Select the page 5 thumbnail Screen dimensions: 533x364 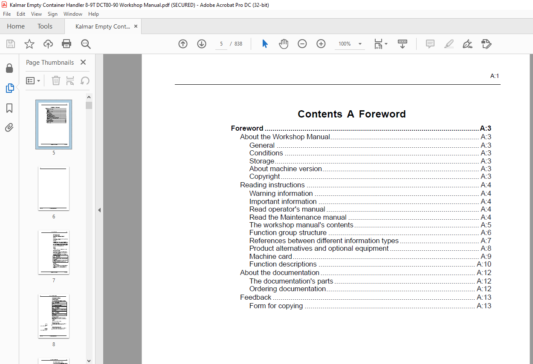click(54, 124)
